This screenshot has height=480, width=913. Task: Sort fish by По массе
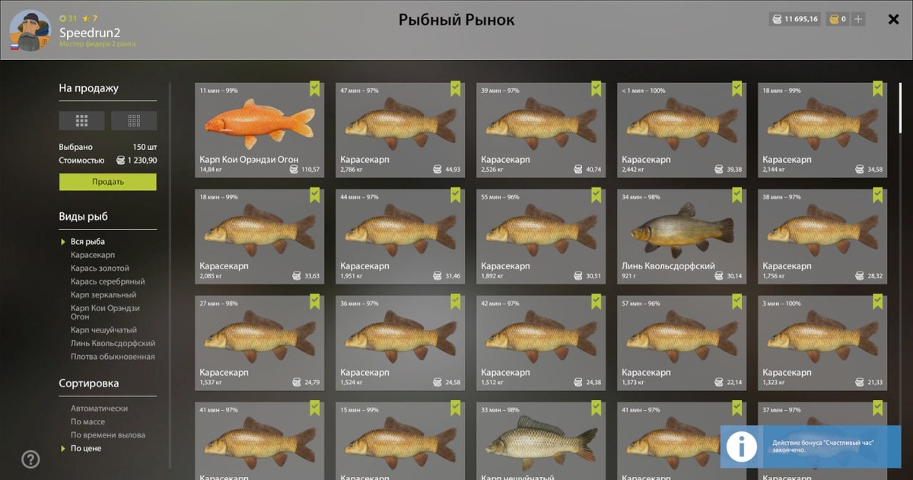click(87, 422)
